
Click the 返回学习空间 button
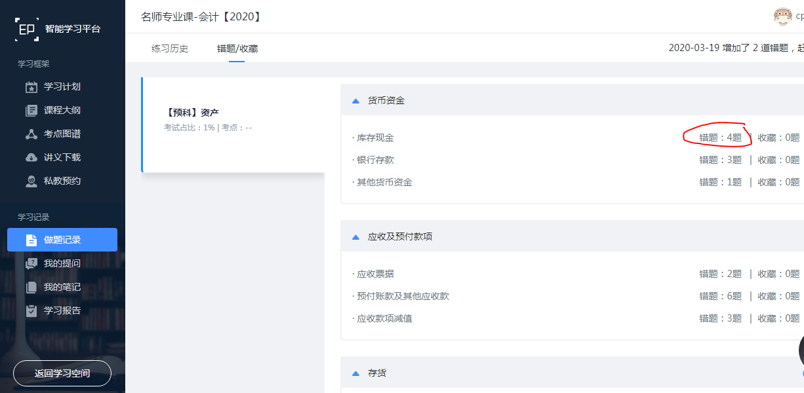tap(62, 373)
